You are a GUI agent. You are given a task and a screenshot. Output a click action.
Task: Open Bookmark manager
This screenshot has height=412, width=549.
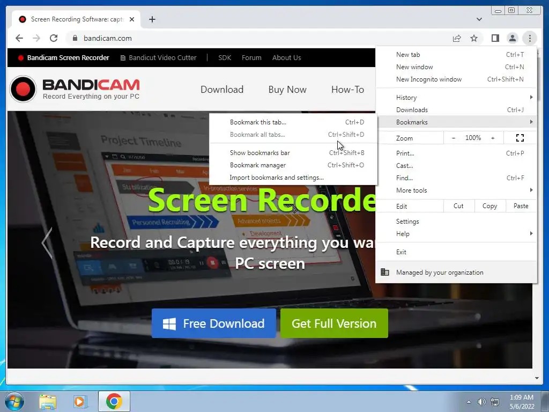click(x=293, y=165)
